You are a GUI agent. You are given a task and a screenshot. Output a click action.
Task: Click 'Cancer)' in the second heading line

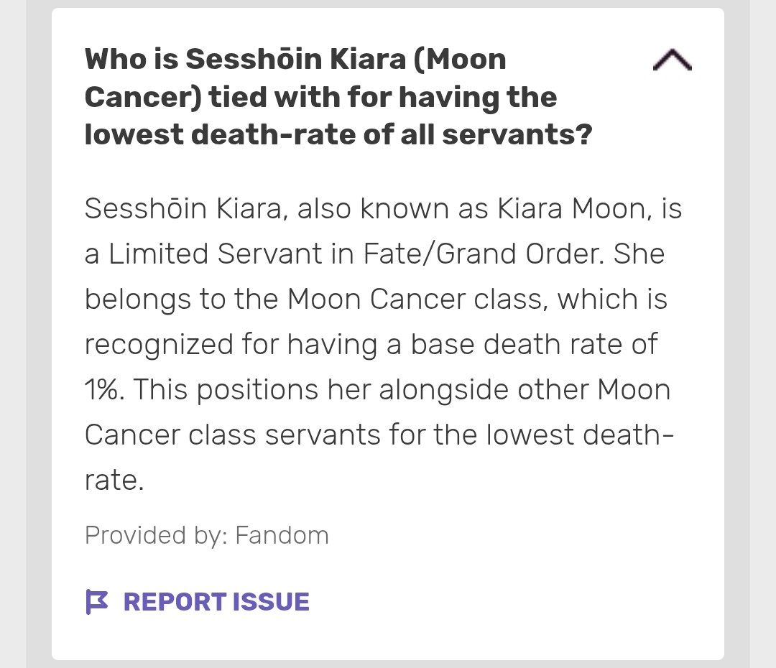[x=144, y=97]
